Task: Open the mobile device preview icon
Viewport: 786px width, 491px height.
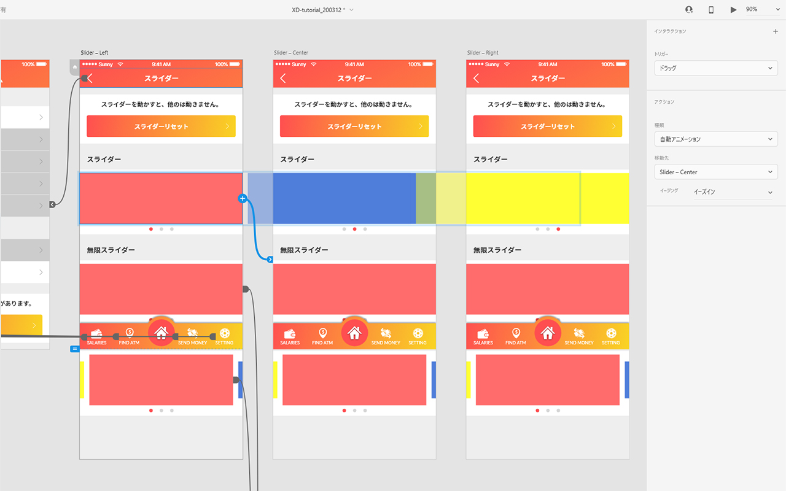Action: 711,10
